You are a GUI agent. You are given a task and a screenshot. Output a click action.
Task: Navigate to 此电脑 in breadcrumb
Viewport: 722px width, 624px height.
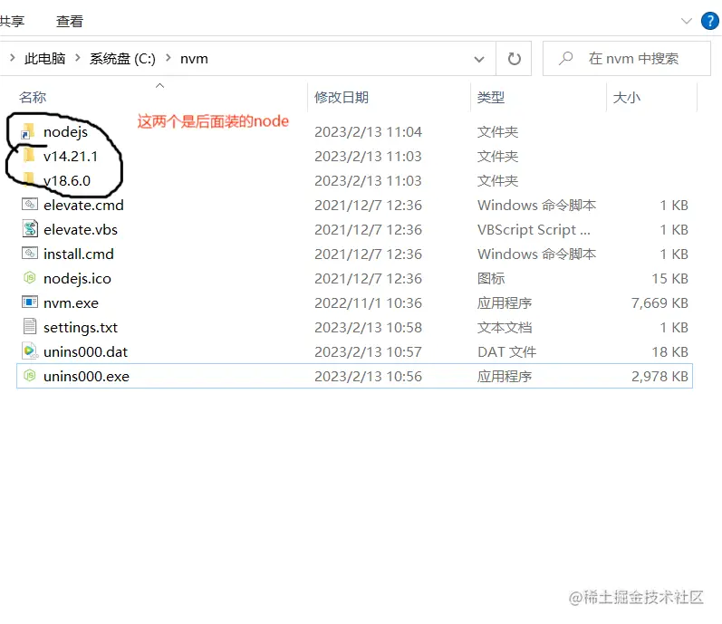pyautogui.click(x=44, y=59)
